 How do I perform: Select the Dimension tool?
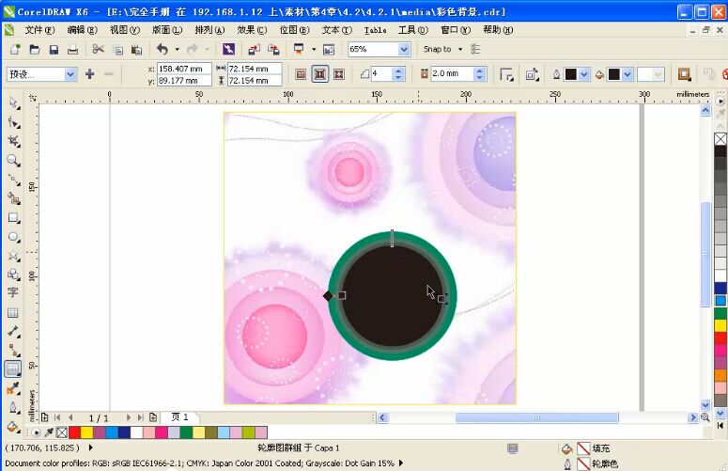pos(14,331)
